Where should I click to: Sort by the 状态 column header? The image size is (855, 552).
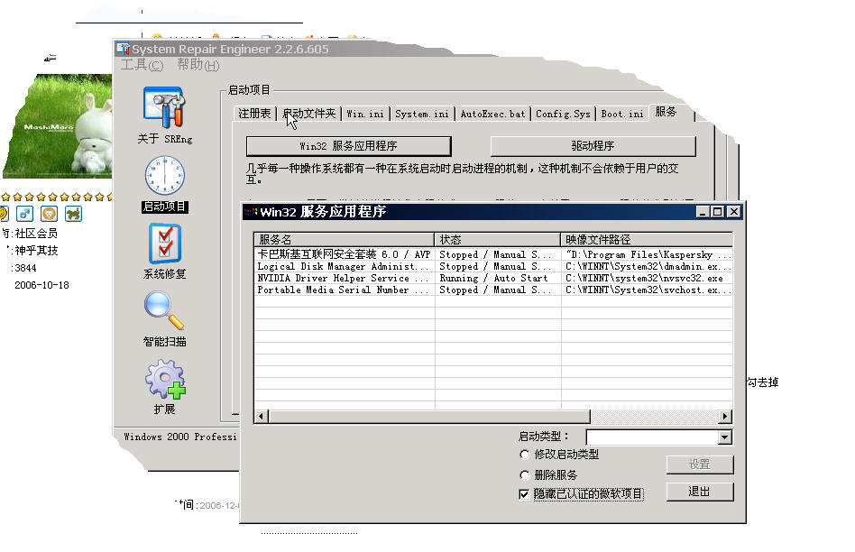point(497,239)
